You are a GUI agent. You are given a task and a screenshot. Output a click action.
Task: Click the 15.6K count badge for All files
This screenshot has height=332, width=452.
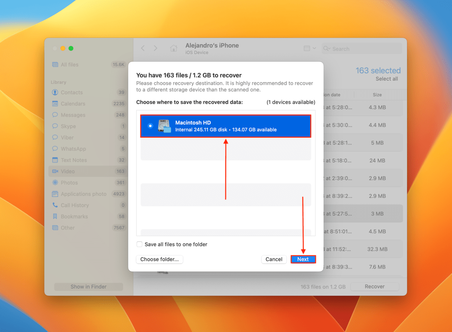[x=118, y=64]
